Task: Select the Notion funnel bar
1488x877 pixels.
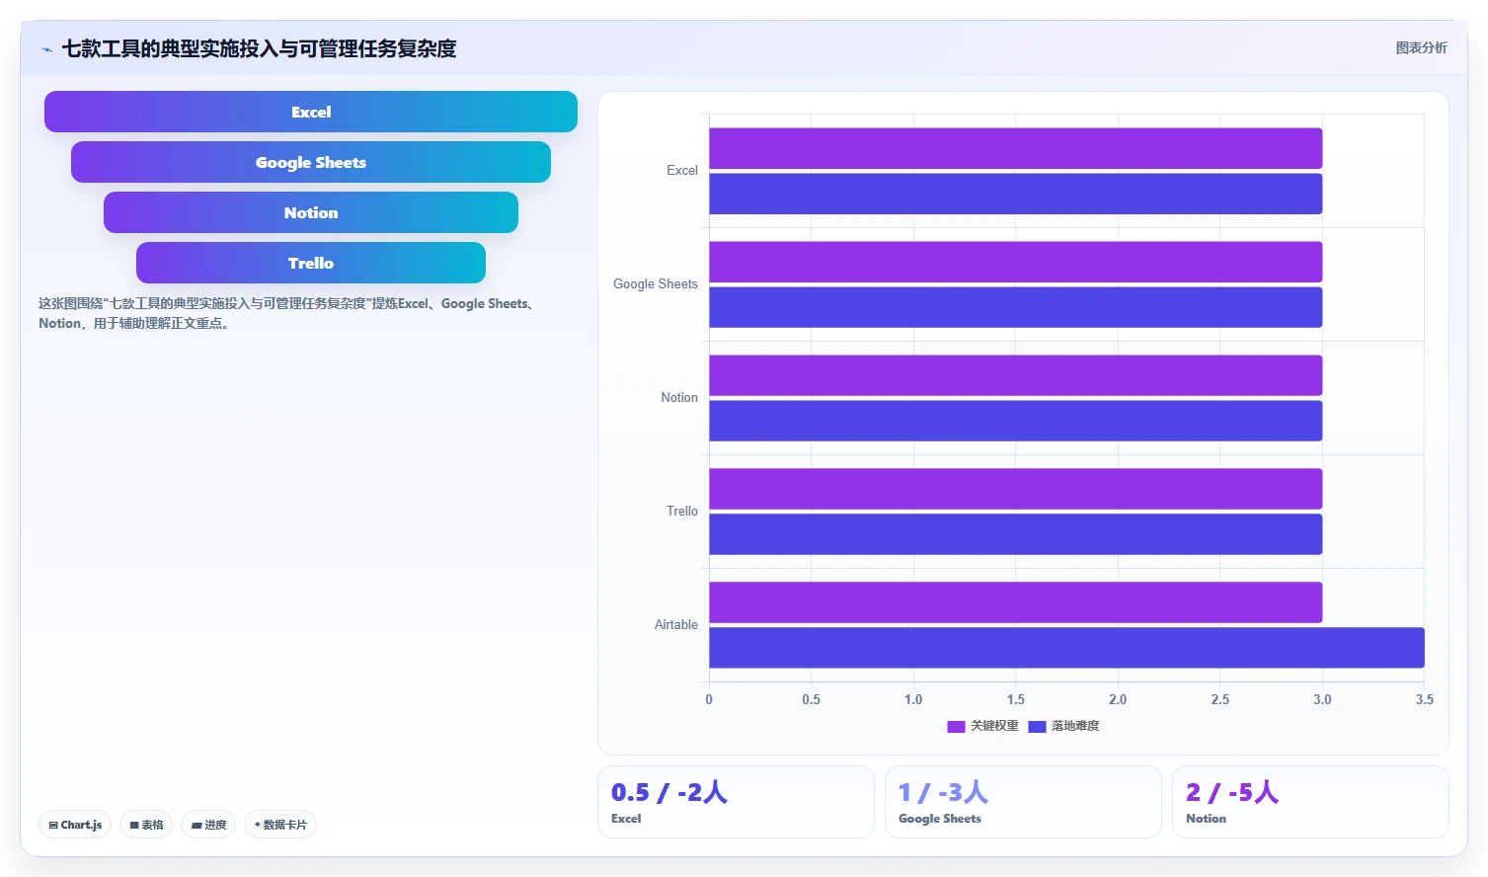Action: pos(311,212)
